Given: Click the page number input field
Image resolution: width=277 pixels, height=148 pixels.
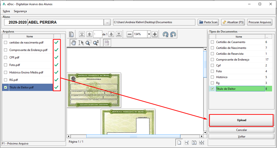Looking at the screenshot, I should (98, 34).
